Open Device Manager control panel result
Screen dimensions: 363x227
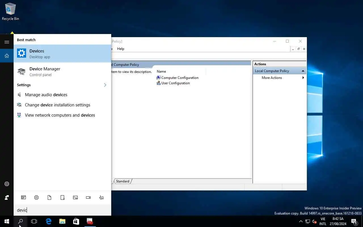click(62, 72)
